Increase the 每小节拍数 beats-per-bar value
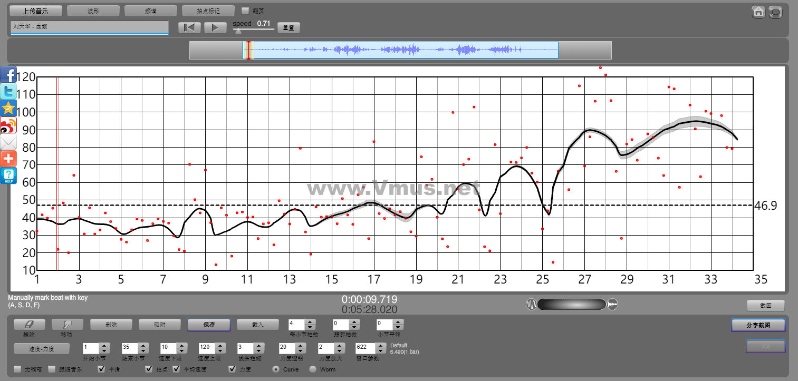 311,322
